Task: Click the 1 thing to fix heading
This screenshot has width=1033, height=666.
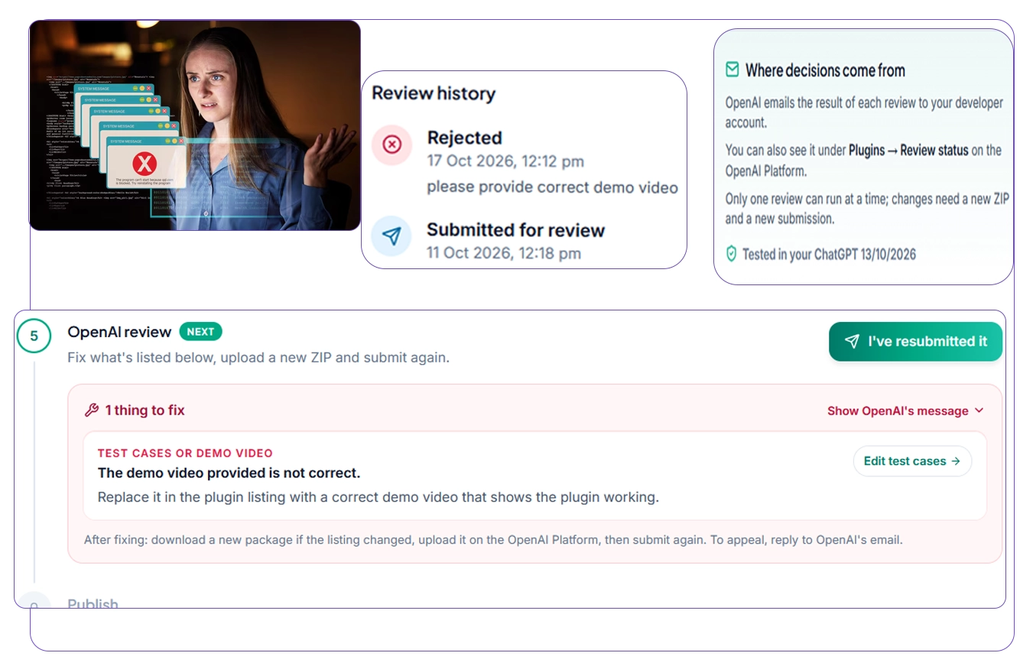Action: coord(145,411)
